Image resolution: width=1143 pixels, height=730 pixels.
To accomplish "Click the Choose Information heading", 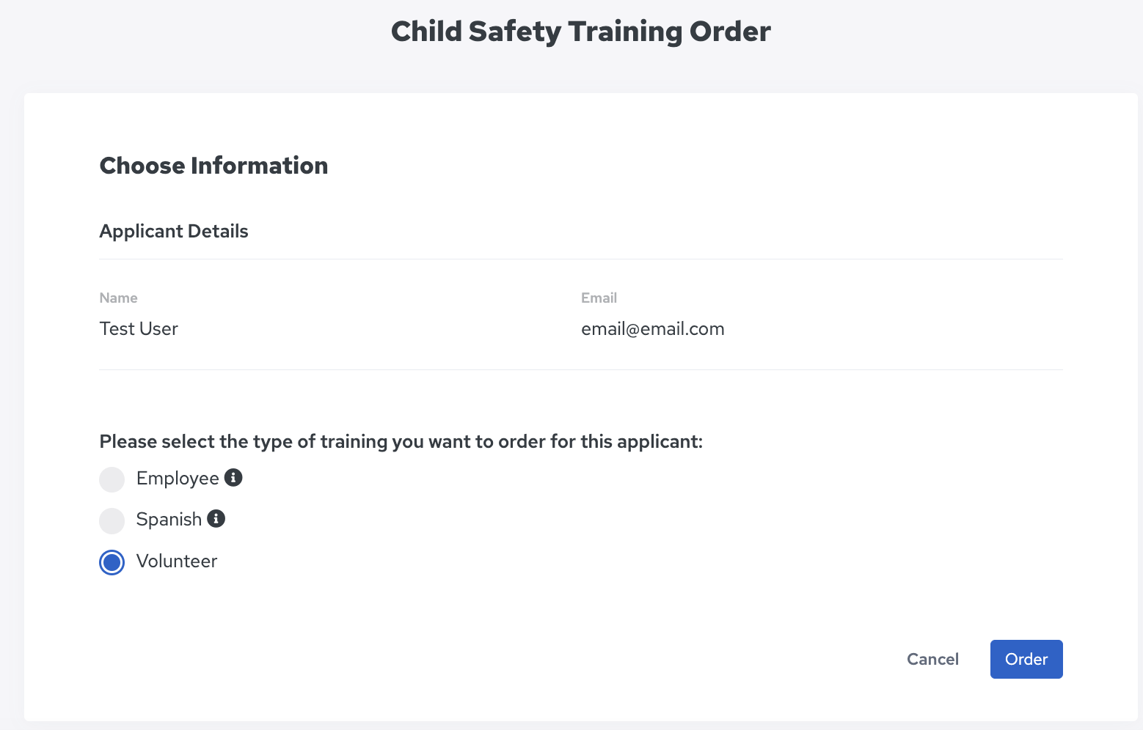I will (x=213, y=166).
